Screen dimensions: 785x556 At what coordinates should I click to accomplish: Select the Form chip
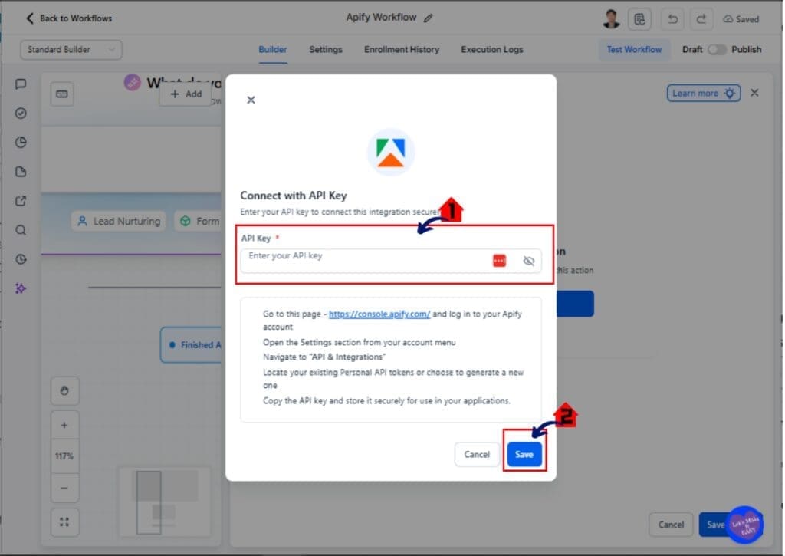199,221
